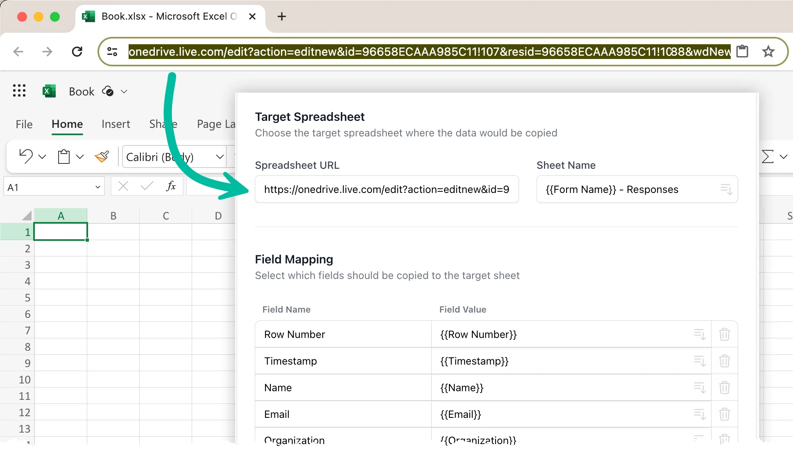The width and height of the screenshot is (793, 467).
Task: Open the Paste options dropdown
Action: coord(80,156)
